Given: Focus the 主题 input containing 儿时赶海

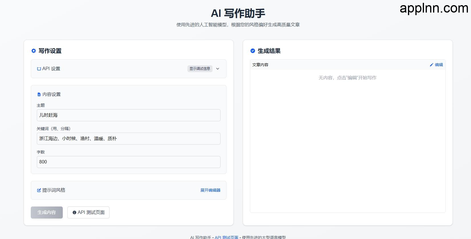Looking at the screenshot, I should [x=129, y=115].
